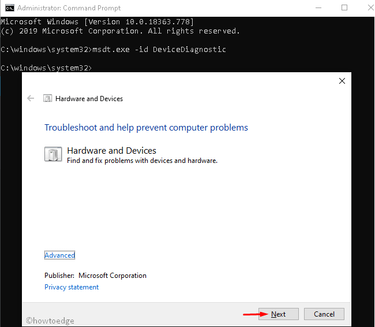
Task: Open the Command Prompt title bar icon menu
Action: pyautogui.click(x=9, y=8)
